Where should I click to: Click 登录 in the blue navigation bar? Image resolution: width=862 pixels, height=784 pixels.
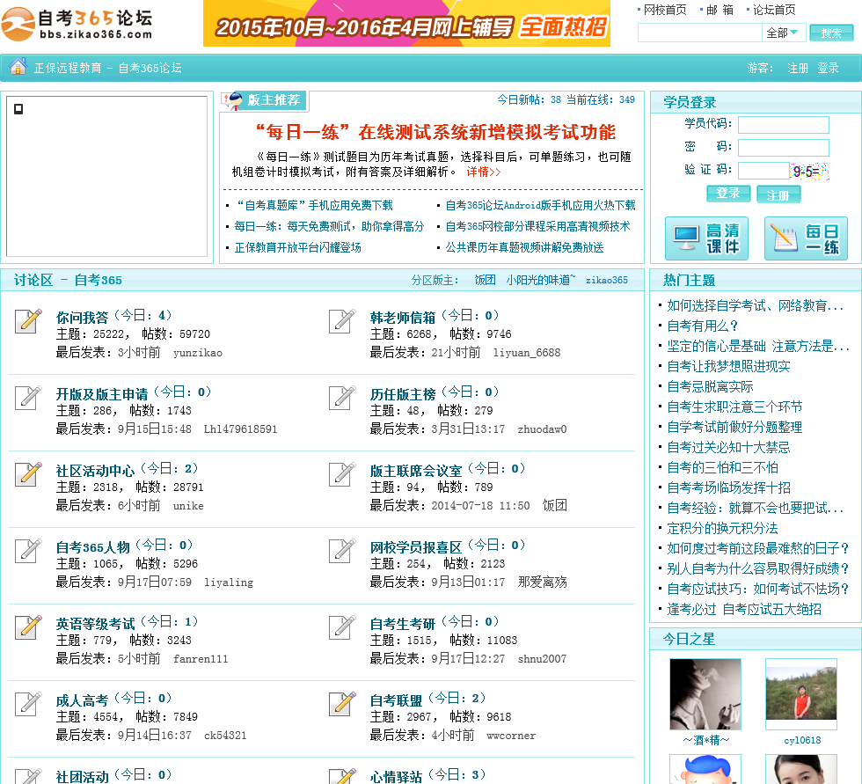(x=828, y=68)
